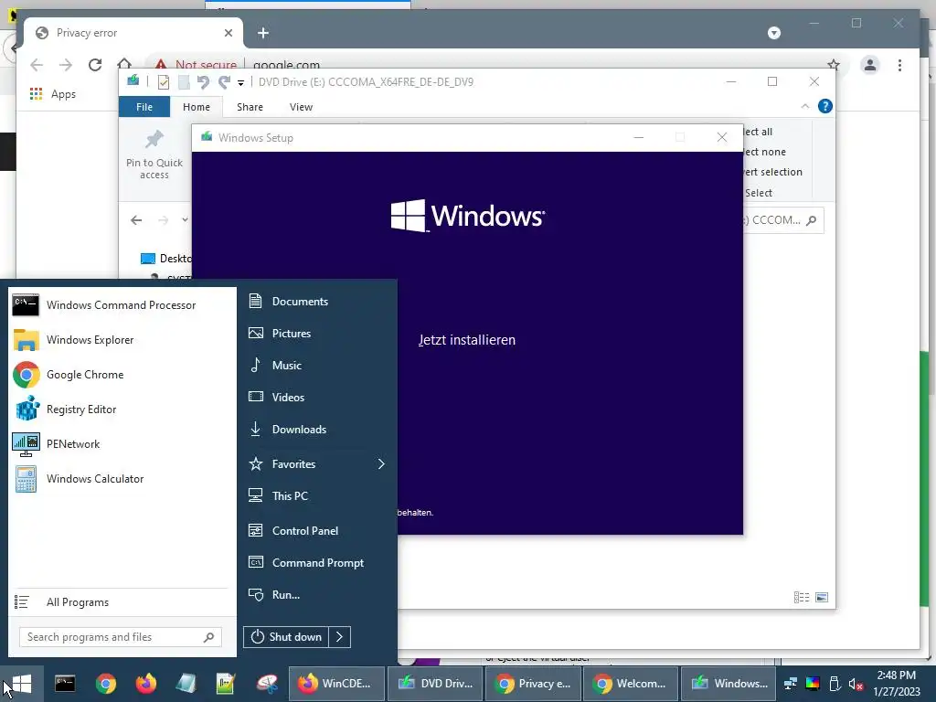
Task: Click the network tray icon
Action: (791, 684)
